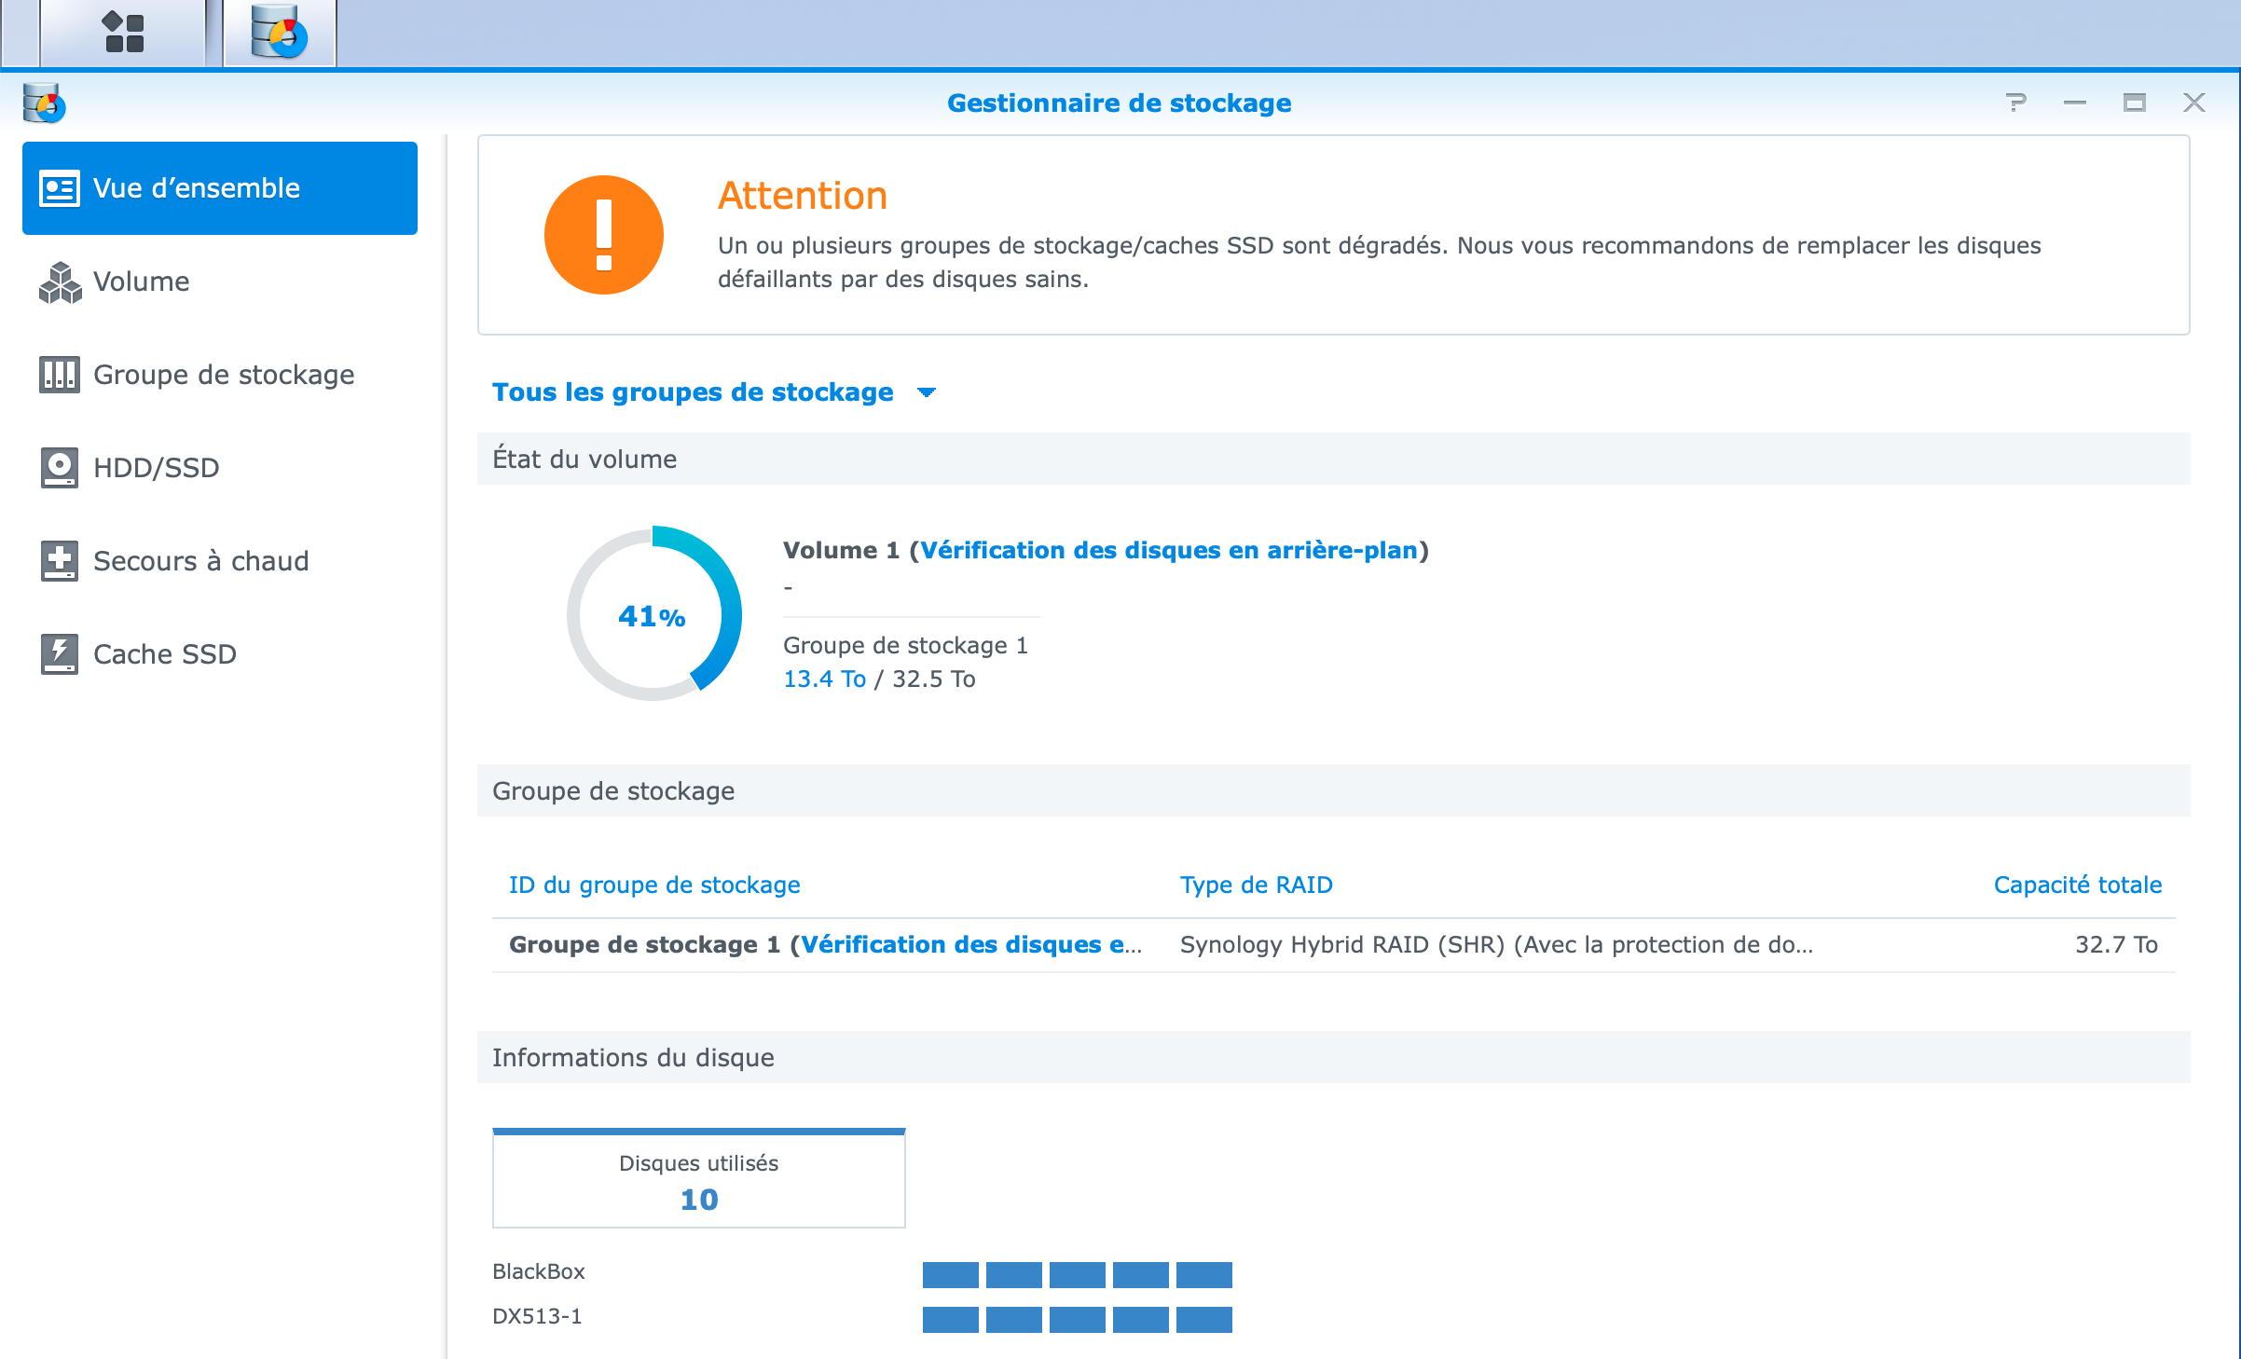Click the Groupe de stockage sidebar icon
The width and height of the screenshot is (2241, 1359).
(x=59, y=375)
